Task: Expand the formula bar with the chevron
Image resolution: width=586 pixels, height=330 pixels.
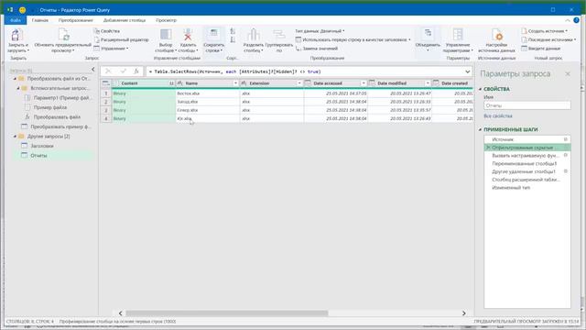Action: tap(468, 71)
